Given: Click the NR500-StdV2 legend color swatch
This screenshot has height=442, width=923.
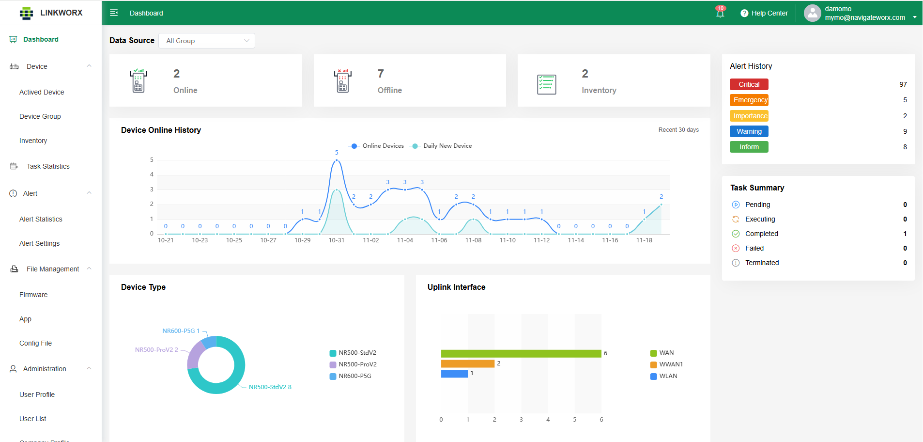Looking at the screenshot, I should (333, 353).
